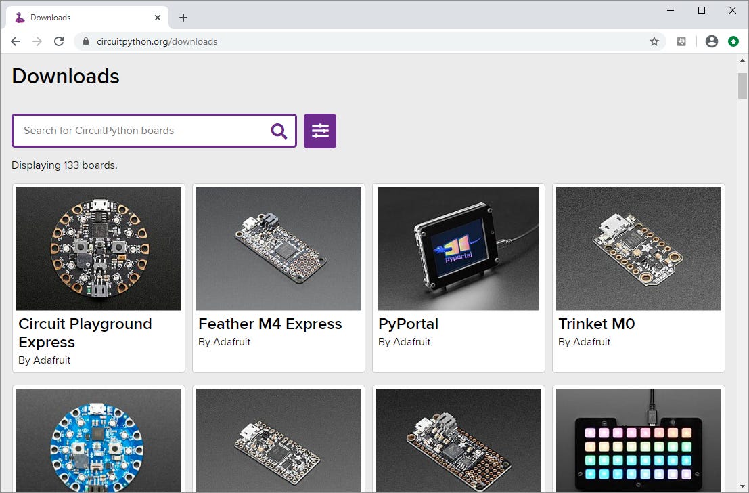749x493 pixels.
Task: Click 'By Adafruit' under Trinket M0
Action: [585, 342]
